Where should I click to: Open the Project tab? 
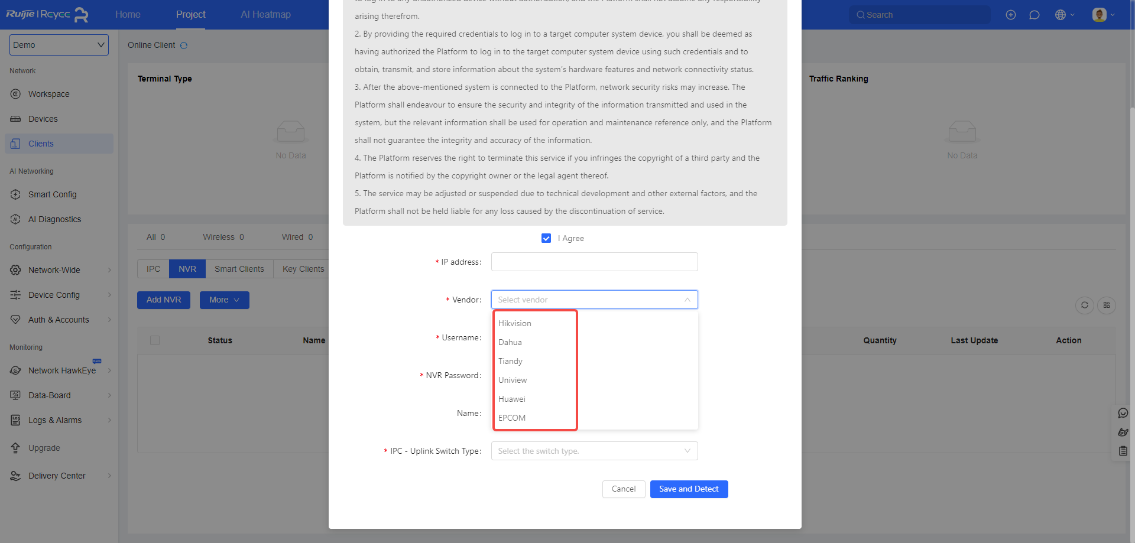pyautogui.click(x=190, y=15)
